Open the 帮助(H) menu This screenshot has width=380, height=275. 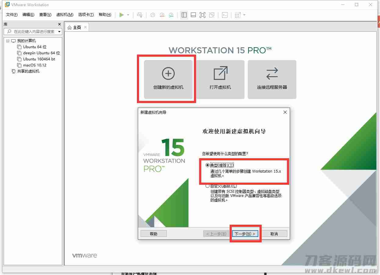105,15
